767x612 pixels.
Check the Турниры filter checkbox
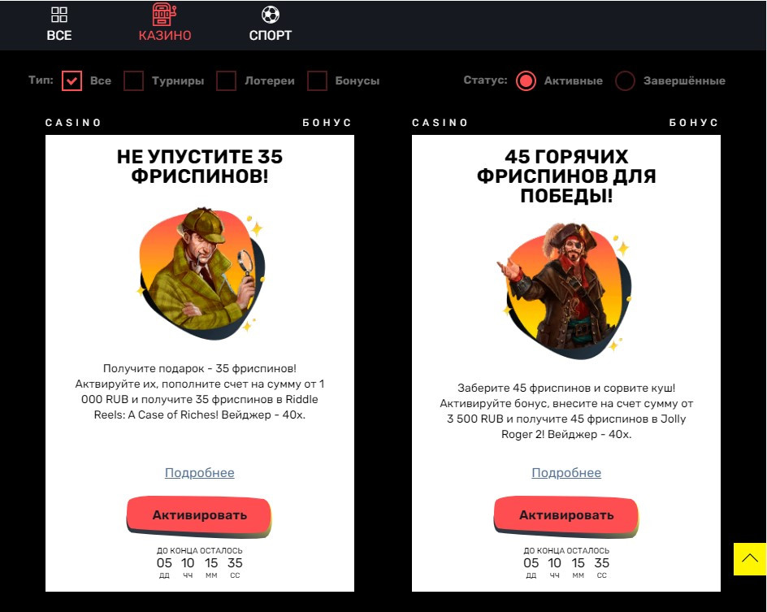(x=133, y=80)
